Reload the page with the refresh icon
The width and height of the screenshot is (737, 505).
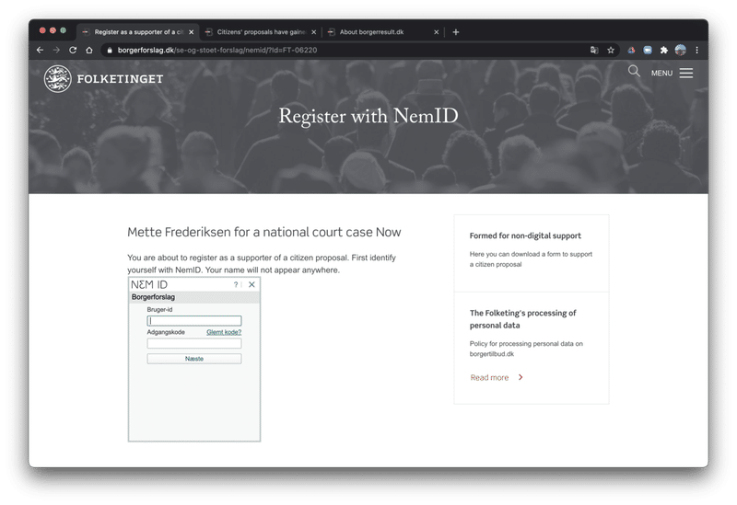point(73,50)
